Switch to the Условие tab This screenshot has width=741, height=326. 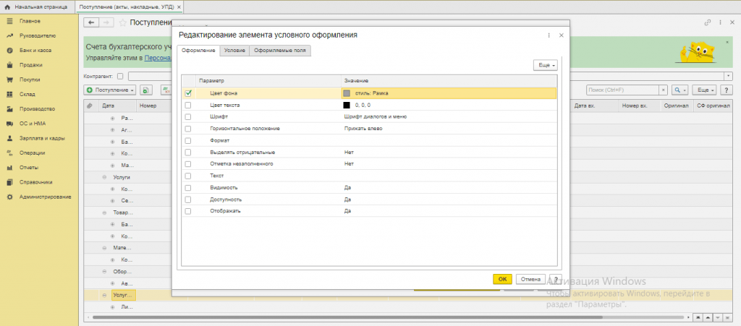pyautogui.click(x=234, y=51)
